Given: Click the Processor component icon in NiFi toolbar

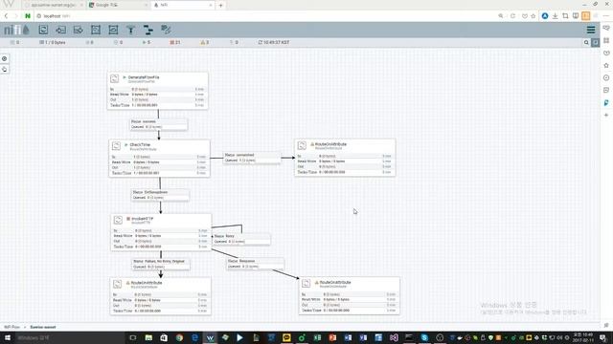Looking at the screenshot, I should [x=43, y=30].
